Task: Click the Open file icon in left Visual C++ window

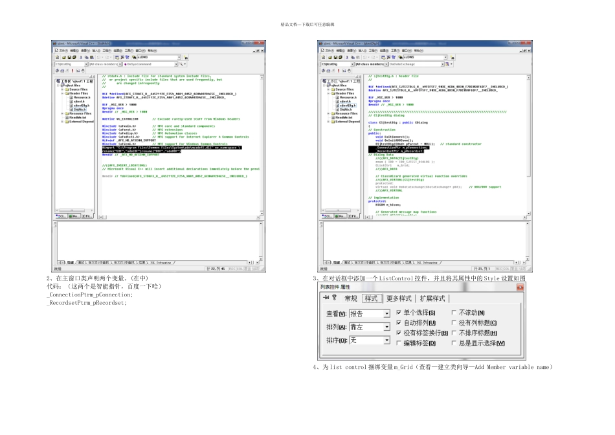Action: point(64,57)
